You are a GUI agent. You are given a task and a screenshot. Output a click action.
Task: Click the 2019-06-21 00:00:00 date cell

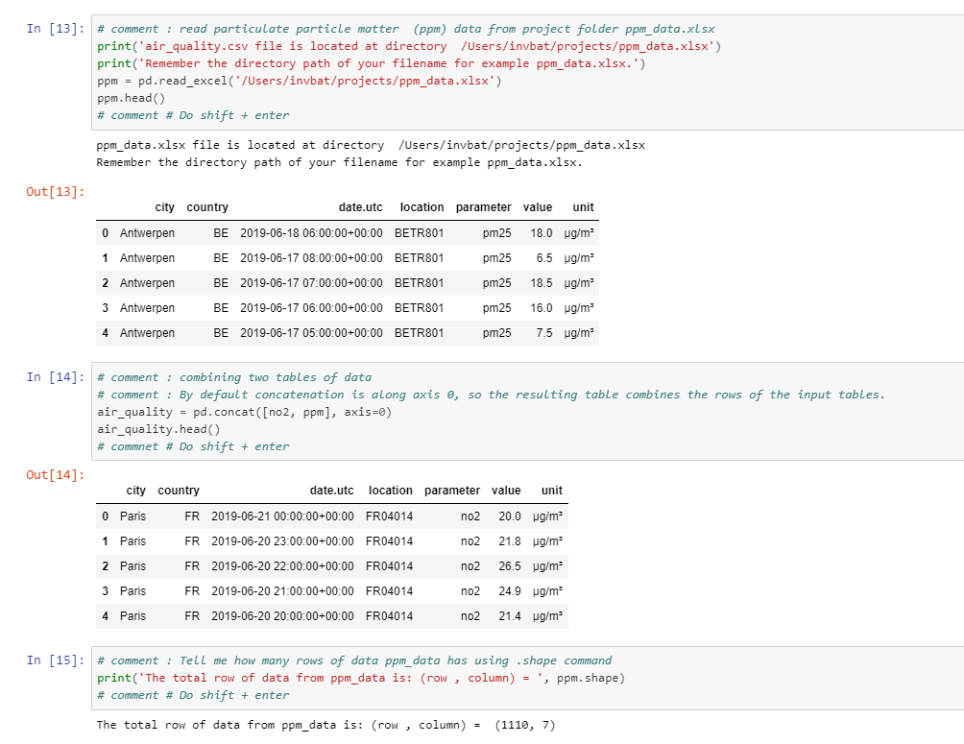point(282,516)
